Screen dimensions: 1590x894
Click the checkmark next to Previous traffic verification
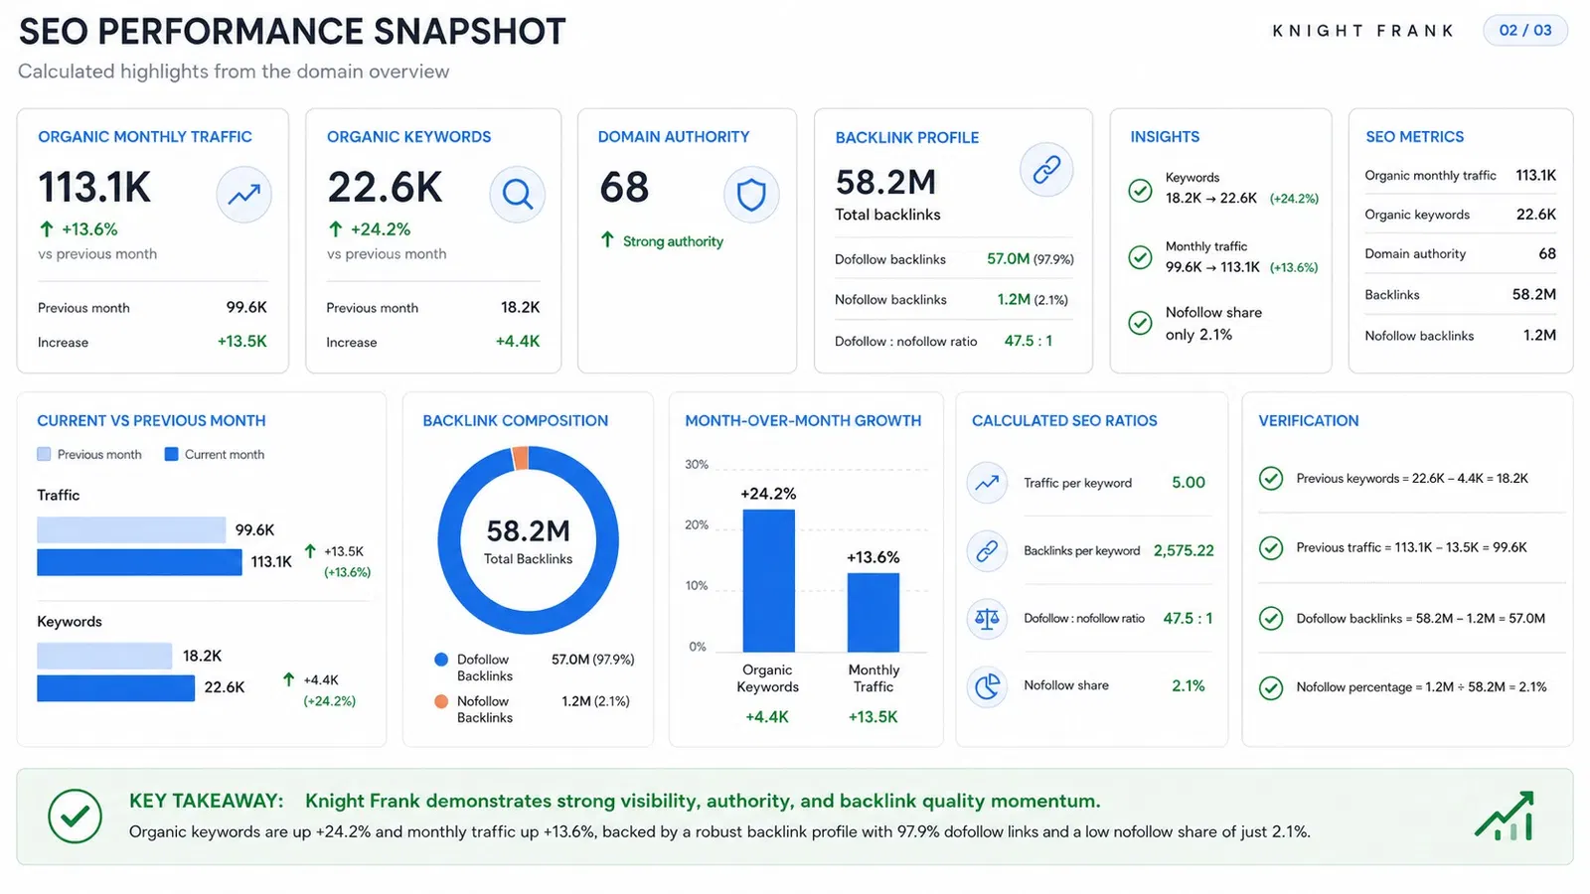click(1271, 547)
